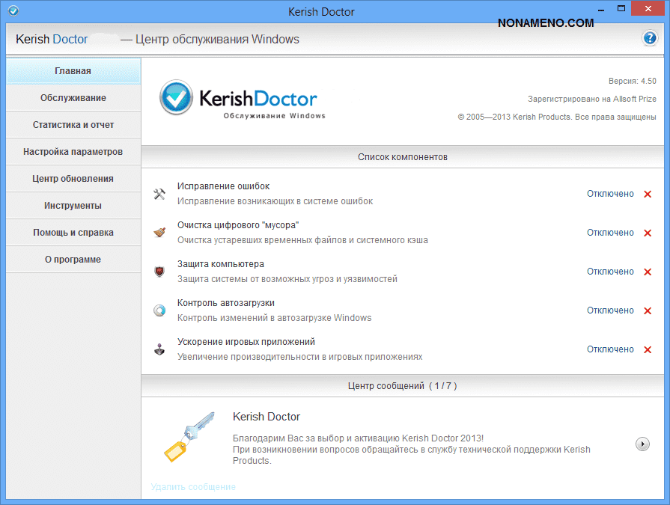Image resolution: width=670 pixels, height=505 pixels.
Task: Enable Ускорение игровых приложений via red X
Action: 648,349
